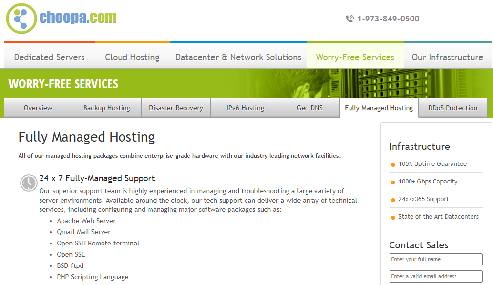This screenshot has height=285, width=493.
Task: Click the orange bullet beside 100% Uptime Guarantee
Action: coord(393,164)
